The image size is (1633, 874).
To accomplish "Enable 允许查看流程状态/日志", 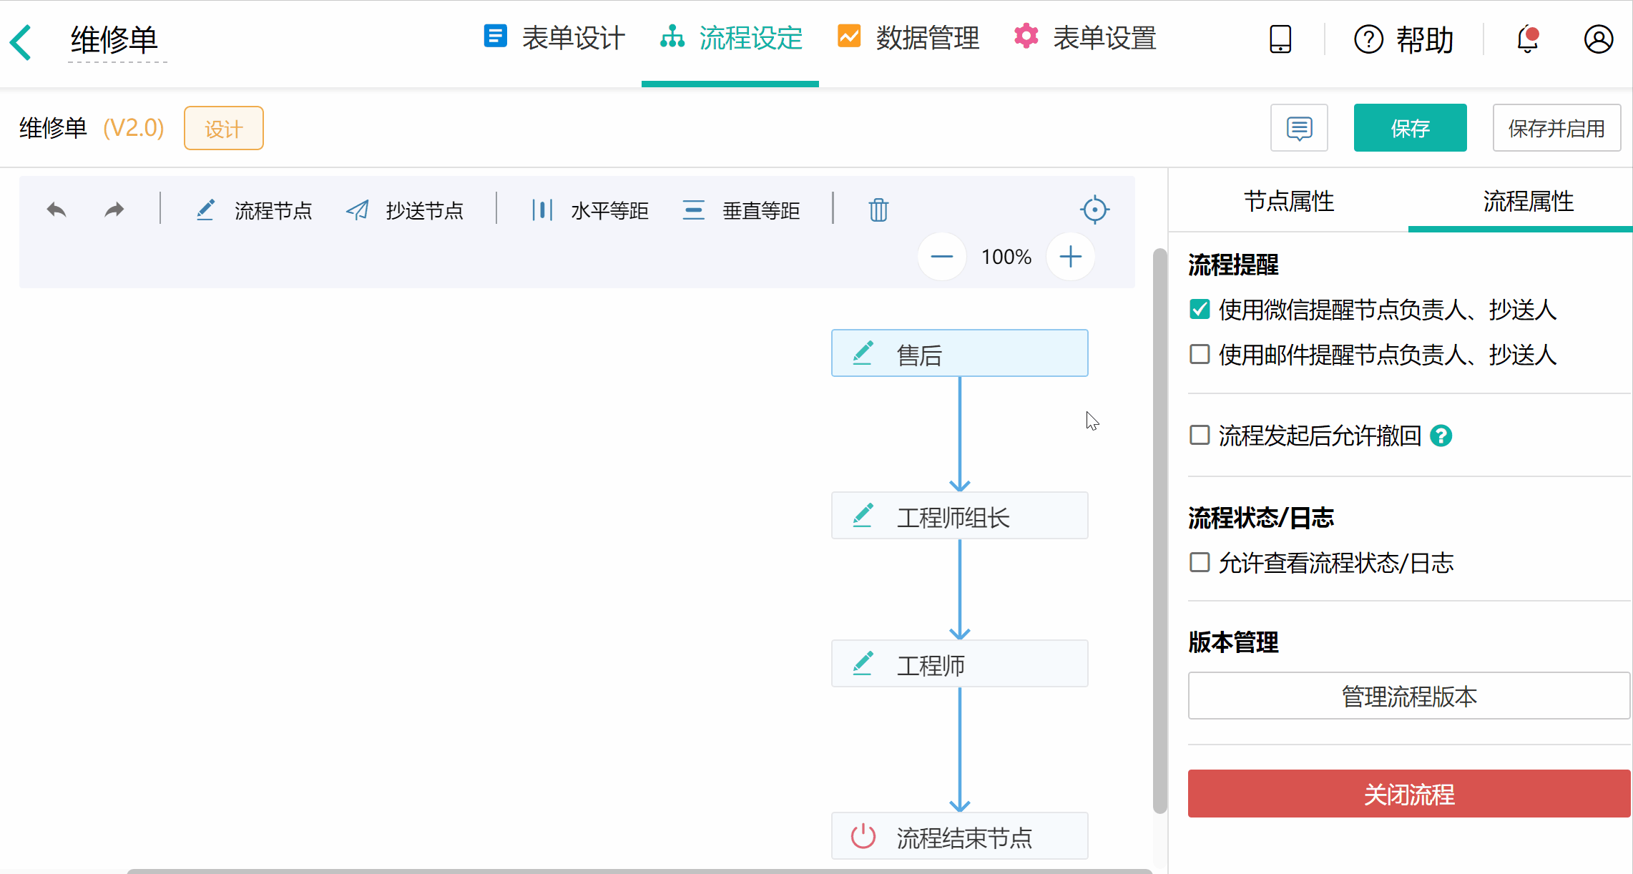I will tap(1200, 563).
